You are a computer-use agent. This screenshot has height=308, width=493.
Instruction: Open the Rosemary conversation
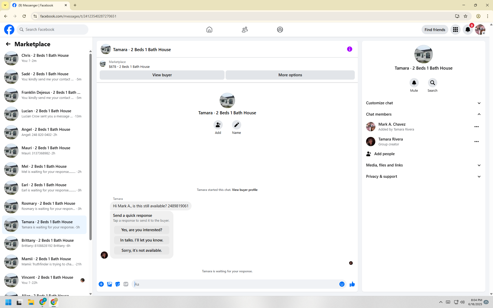pos(44,206)
